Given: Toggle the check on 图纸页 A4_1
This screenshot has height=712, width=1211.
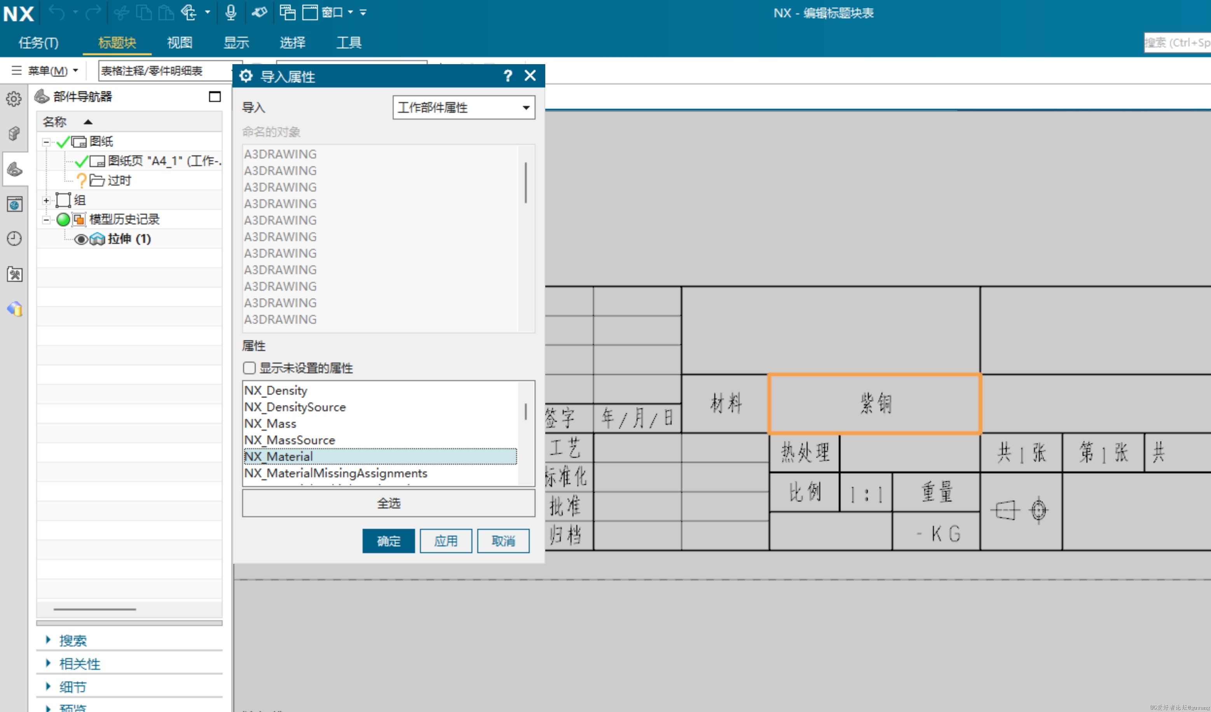Looking at the screenshot, I should pos(81,161).
